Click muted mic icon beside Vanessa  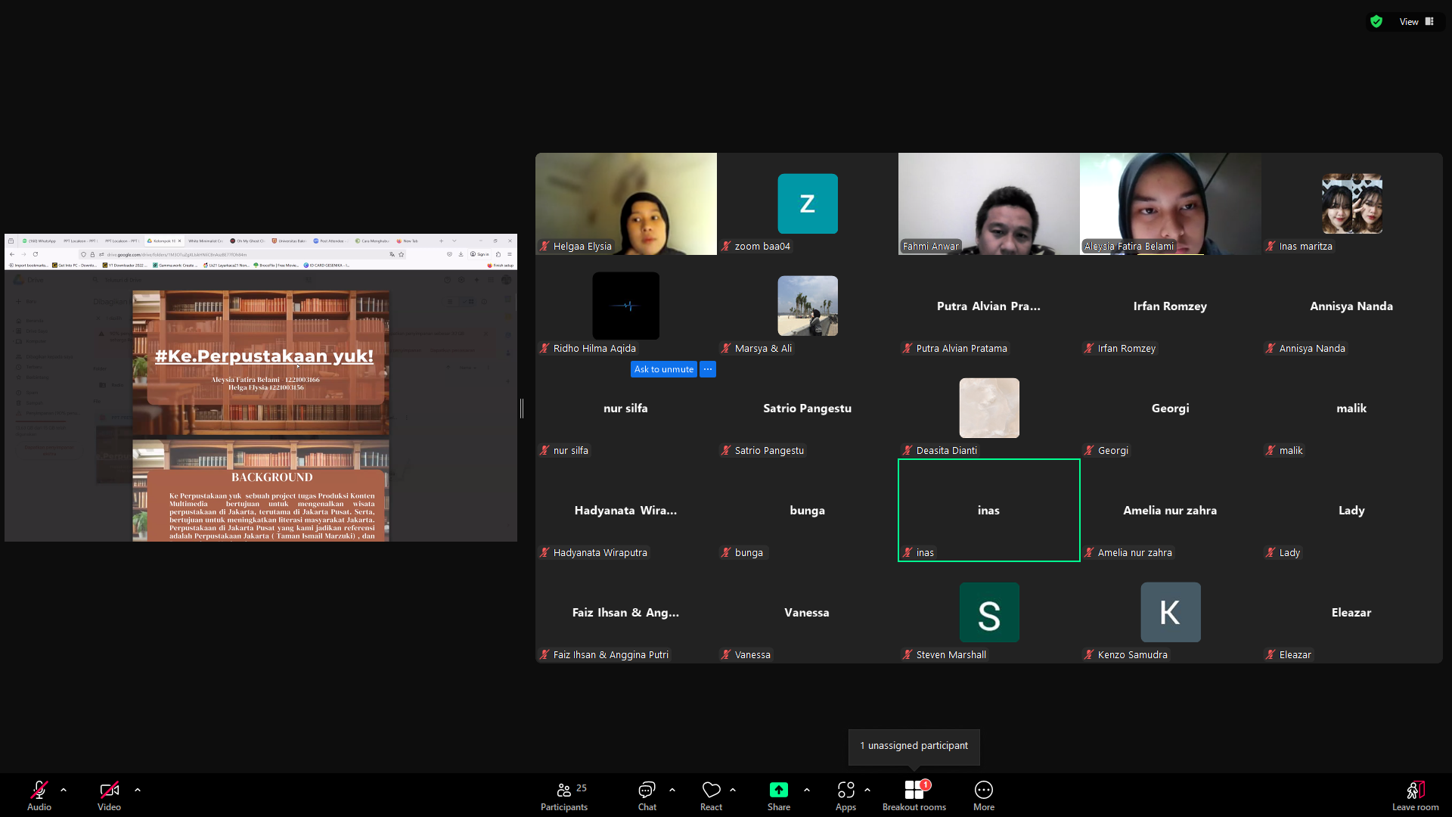[726, 654]
